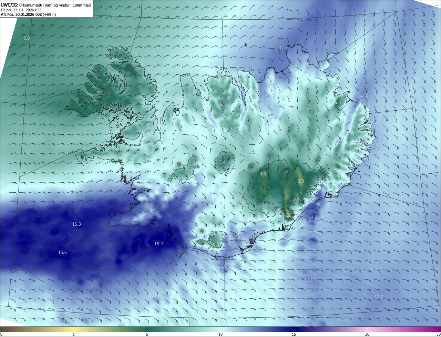Image resolution: width=441 pixels, height=337 pixels.
Task: Click the color scale tick labeled 15
Action: coord(294,334)
